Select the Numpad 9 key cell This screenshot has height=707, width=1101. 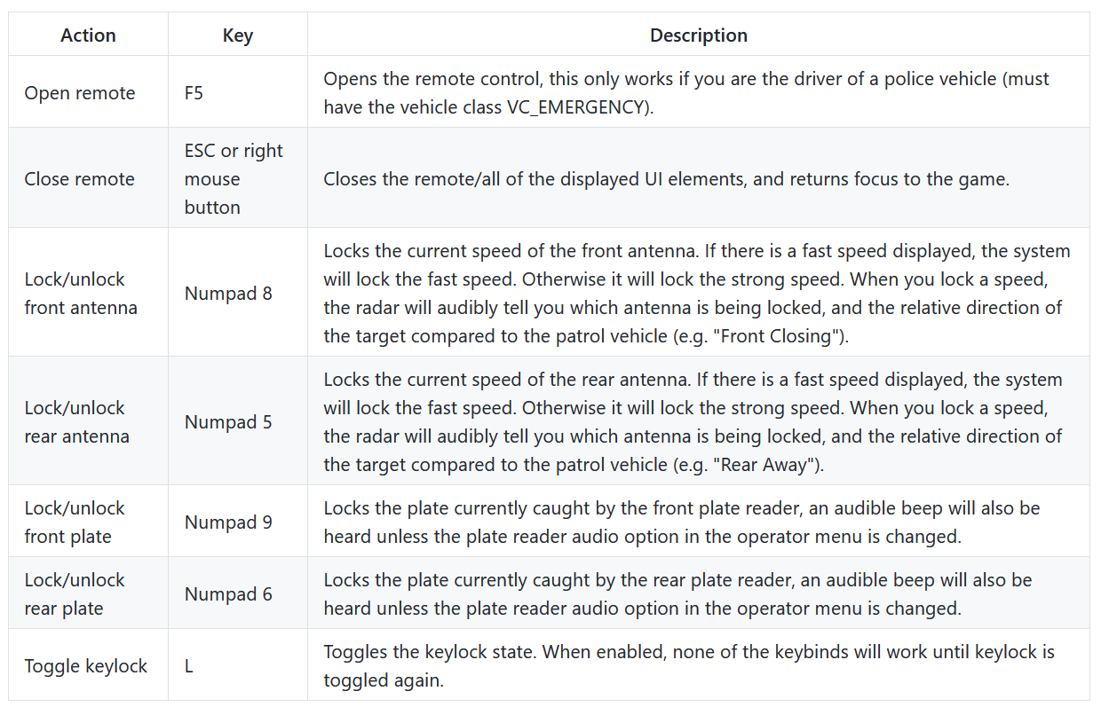point(238,522)
